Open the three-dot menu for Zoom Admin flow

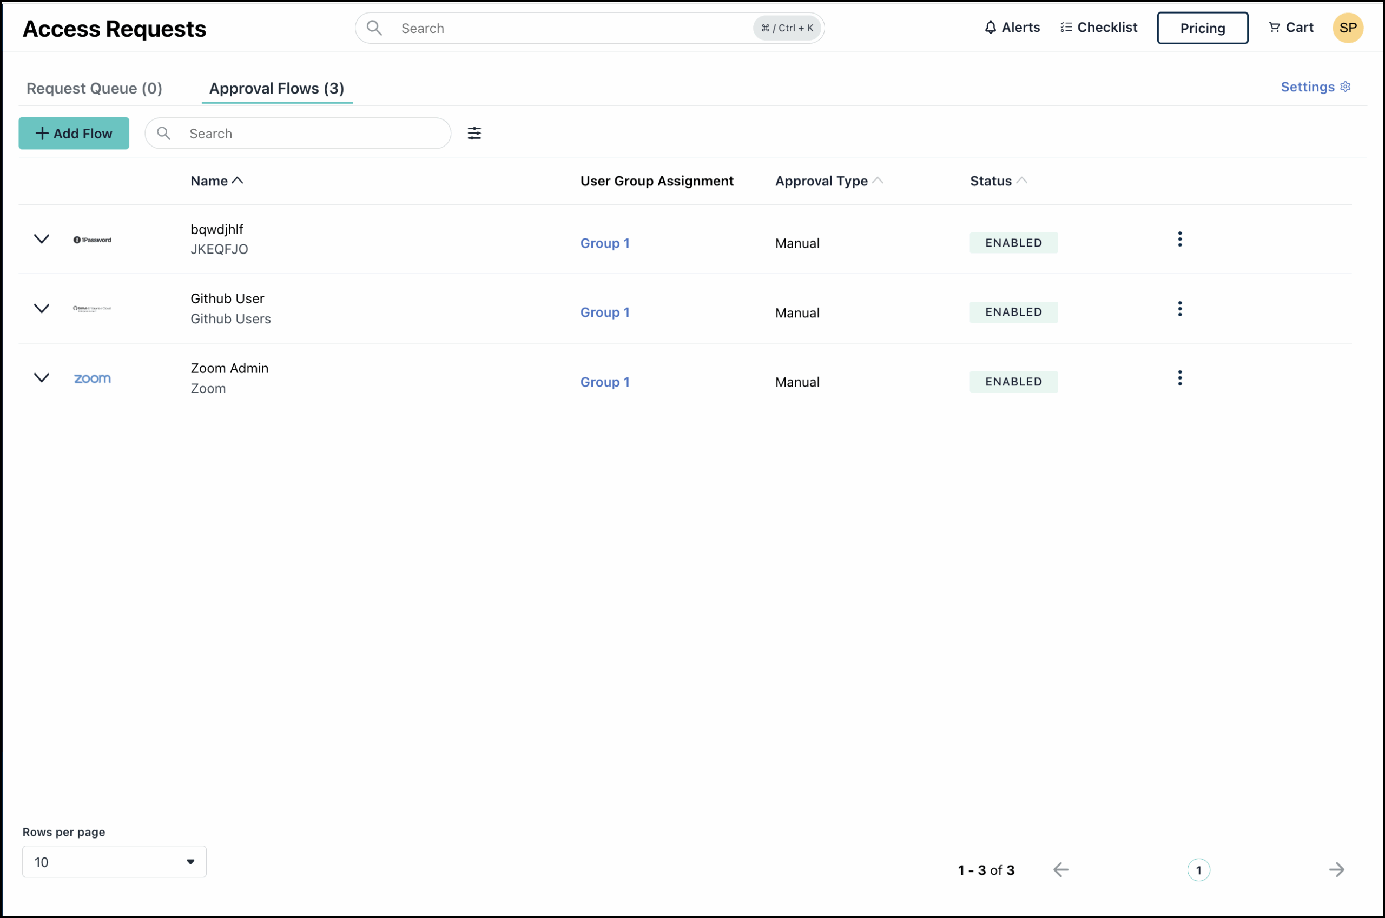(x=1179, y=377)
